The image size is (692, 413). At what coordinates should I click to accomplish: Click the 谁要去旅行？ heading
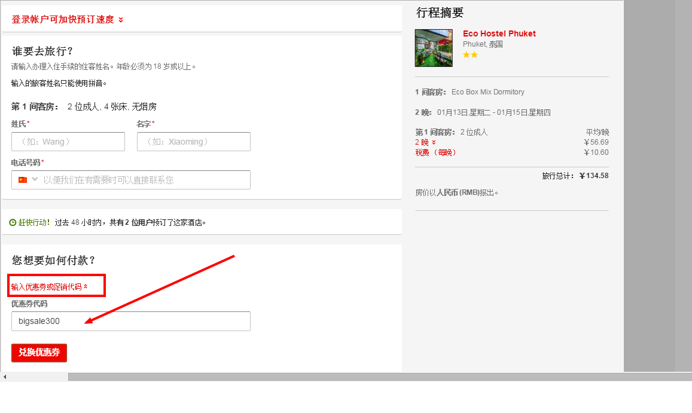[x=42, y=51]
